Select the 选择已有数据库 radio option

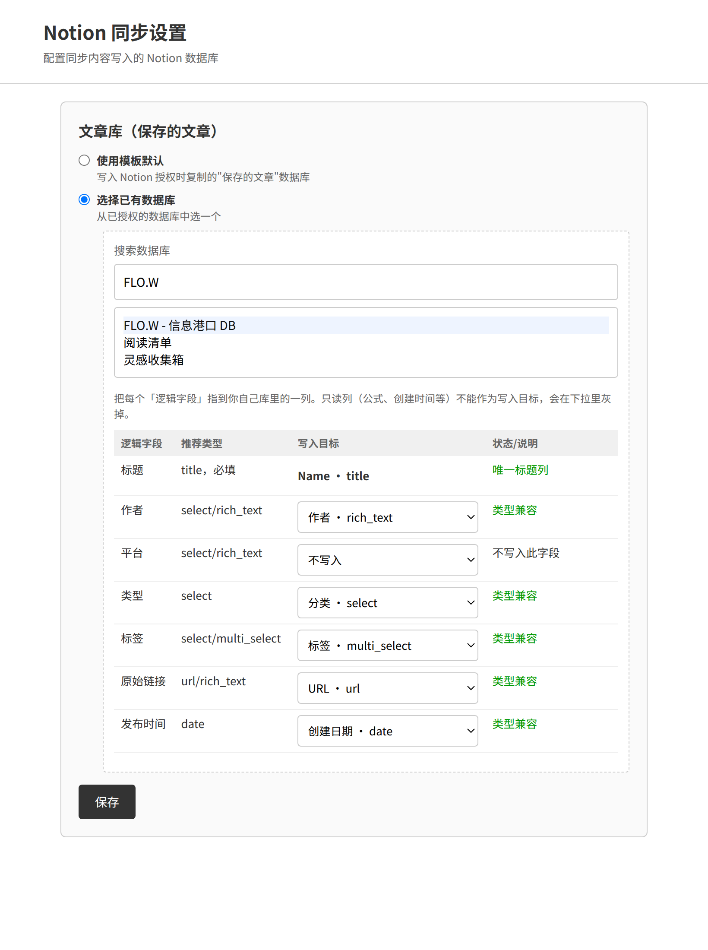[x=84, y=199]
